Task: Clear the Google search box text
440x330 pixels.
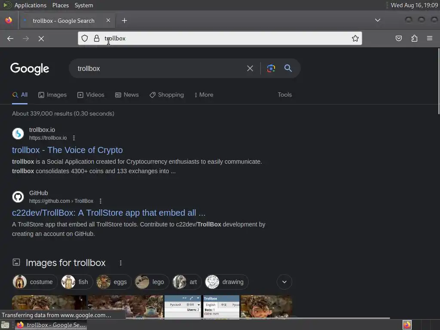Action: coord(250,68)
